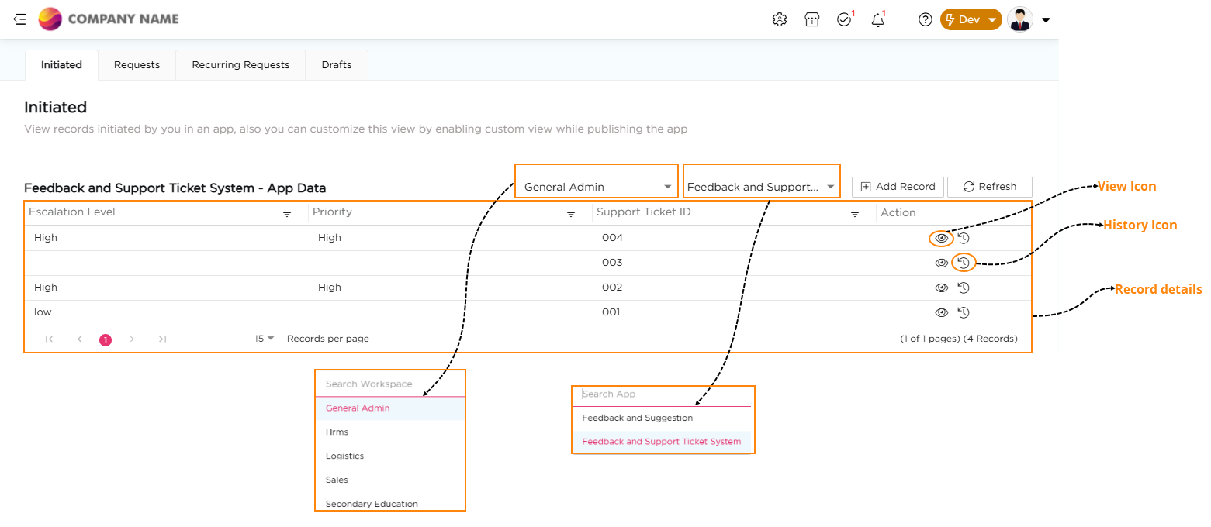View record for ticket 004
The width and height of the screenshot is (1211, 527).
tap(941, 238)
